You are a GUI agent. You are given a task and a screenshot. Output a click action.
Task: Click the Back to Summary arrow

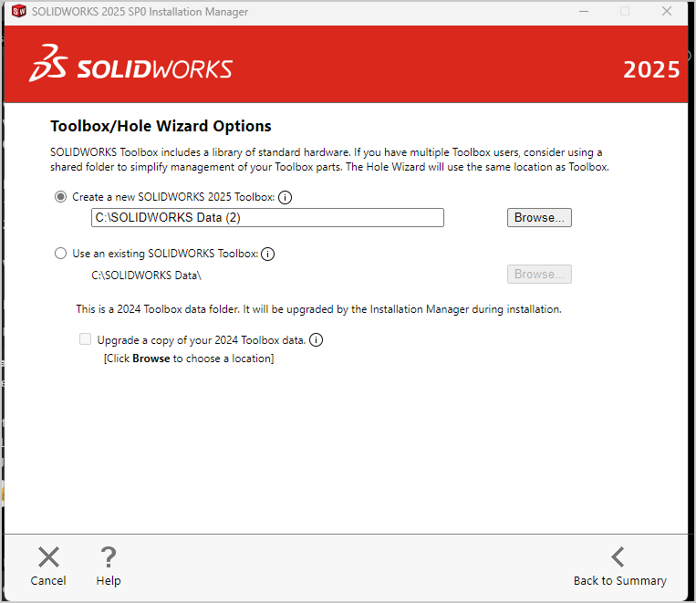point(618,556)
